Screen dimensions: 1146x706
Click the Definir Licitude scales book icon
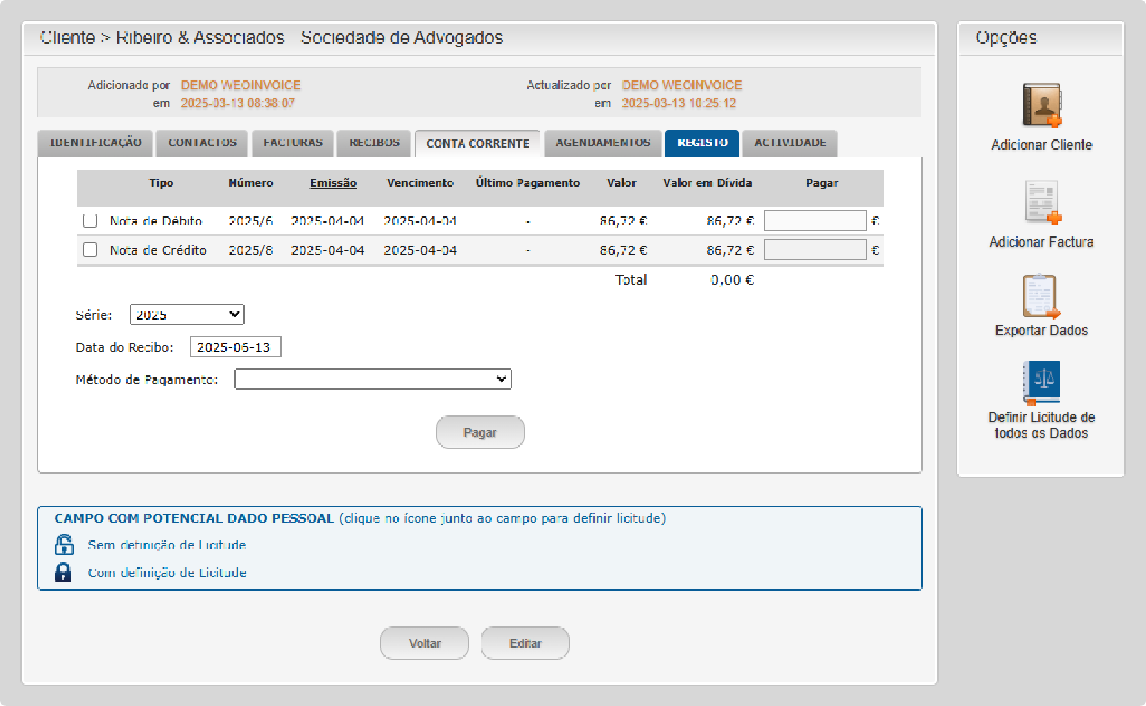click(x=1041, y=382)
